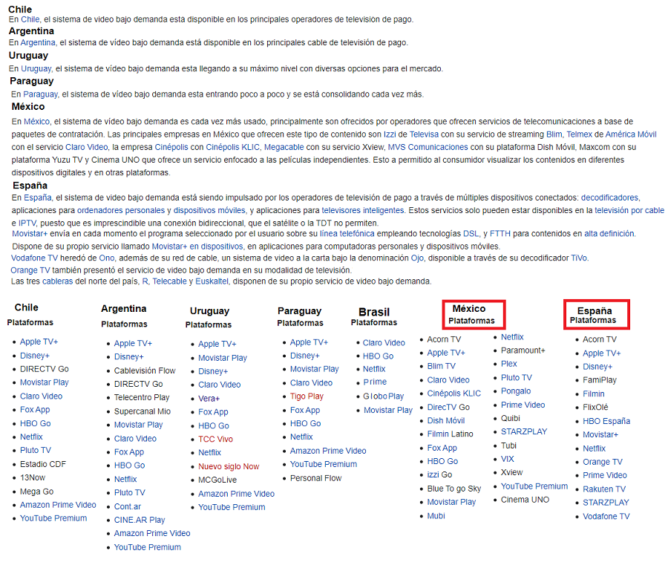
Task: Open the Euskaltel link
Action: click(x=212, y=281)
